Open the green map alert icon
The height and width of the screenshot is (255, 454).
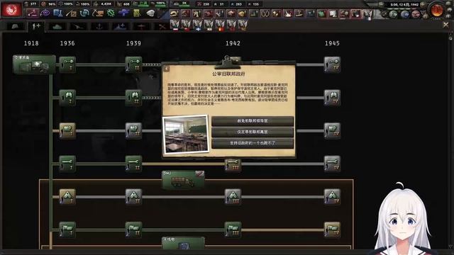coord(321,13)
